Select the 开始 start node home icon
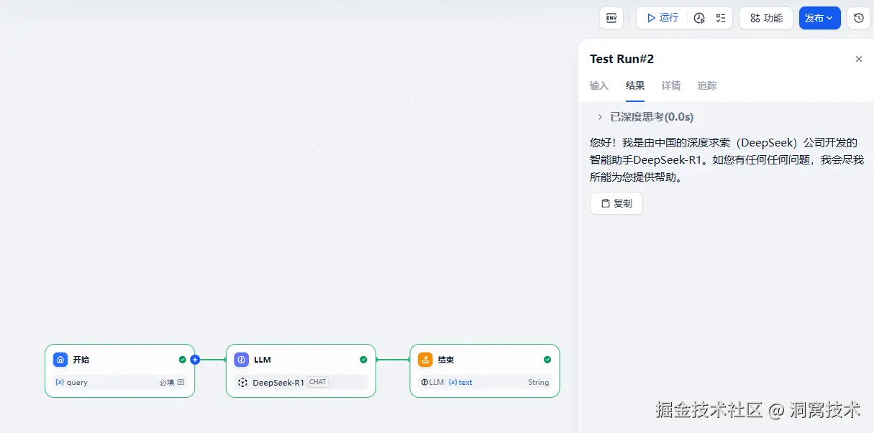This screenshot has width=874, height=433. point(61,360)
